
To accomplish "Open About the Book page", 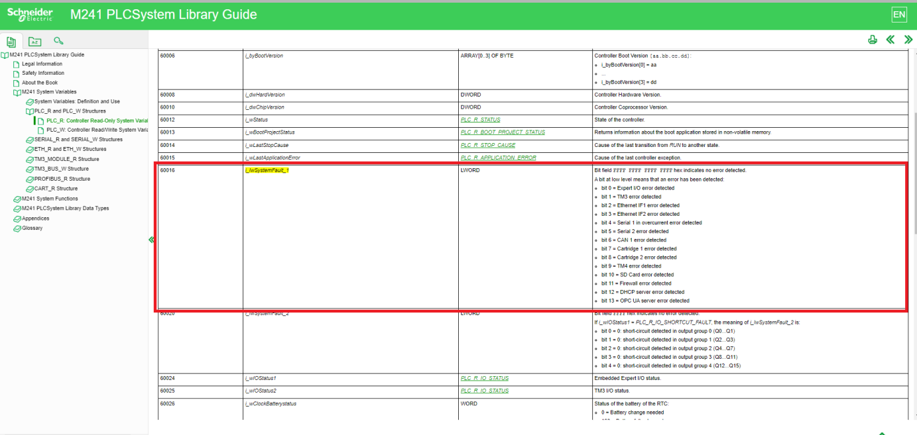I will (x=40, y=83).
